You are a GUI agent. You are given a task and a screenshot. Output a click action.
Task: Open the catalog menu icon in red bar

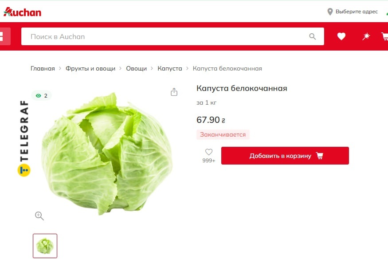[5, 36]
